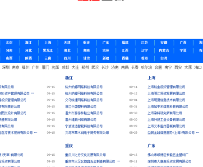
Task: Select the 上海艾本医疗器械有限公司 company link
Action: pos(166,126)
